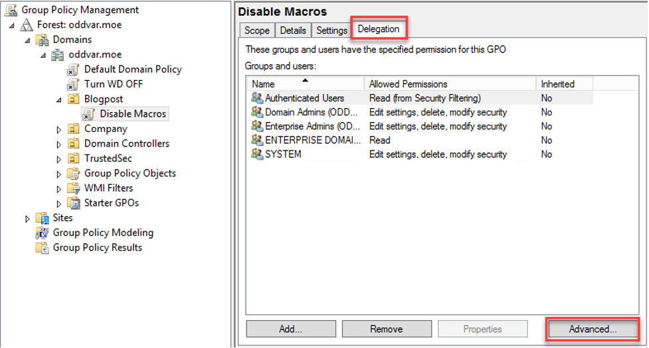Select the Group Policy Objects container icon

[74, 174]
